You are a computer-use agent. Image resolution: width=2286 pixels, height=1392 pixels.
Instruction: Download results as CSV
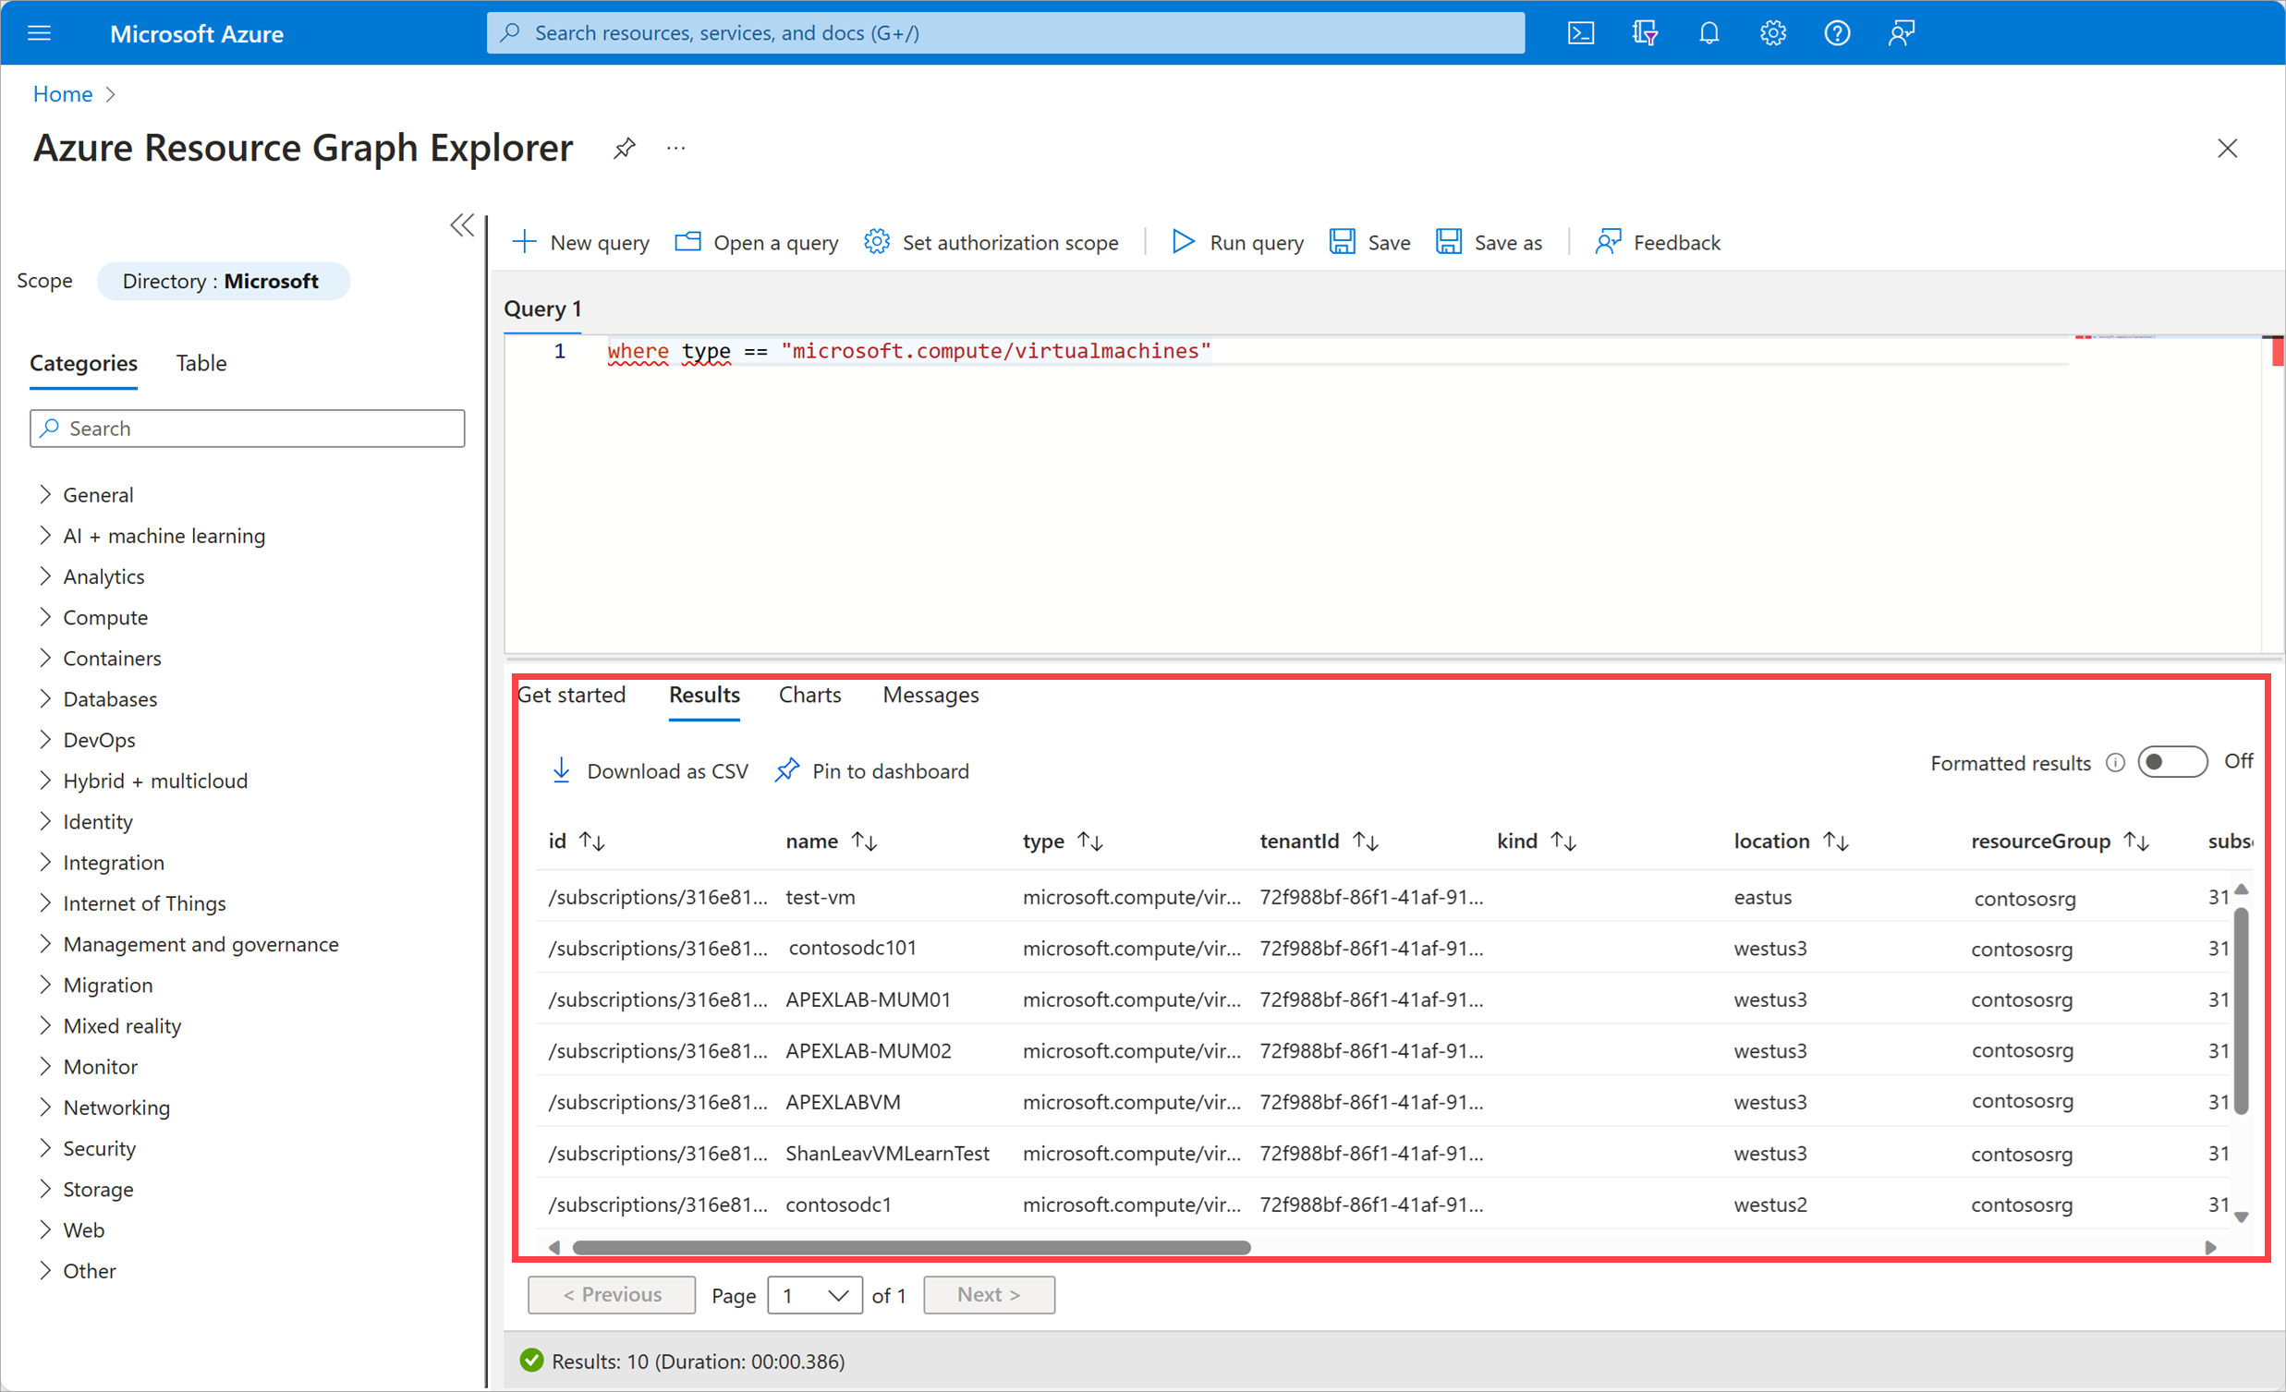[650, 771]
